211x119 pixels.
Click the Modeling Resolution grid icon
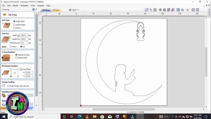click(x=4, y=96)
